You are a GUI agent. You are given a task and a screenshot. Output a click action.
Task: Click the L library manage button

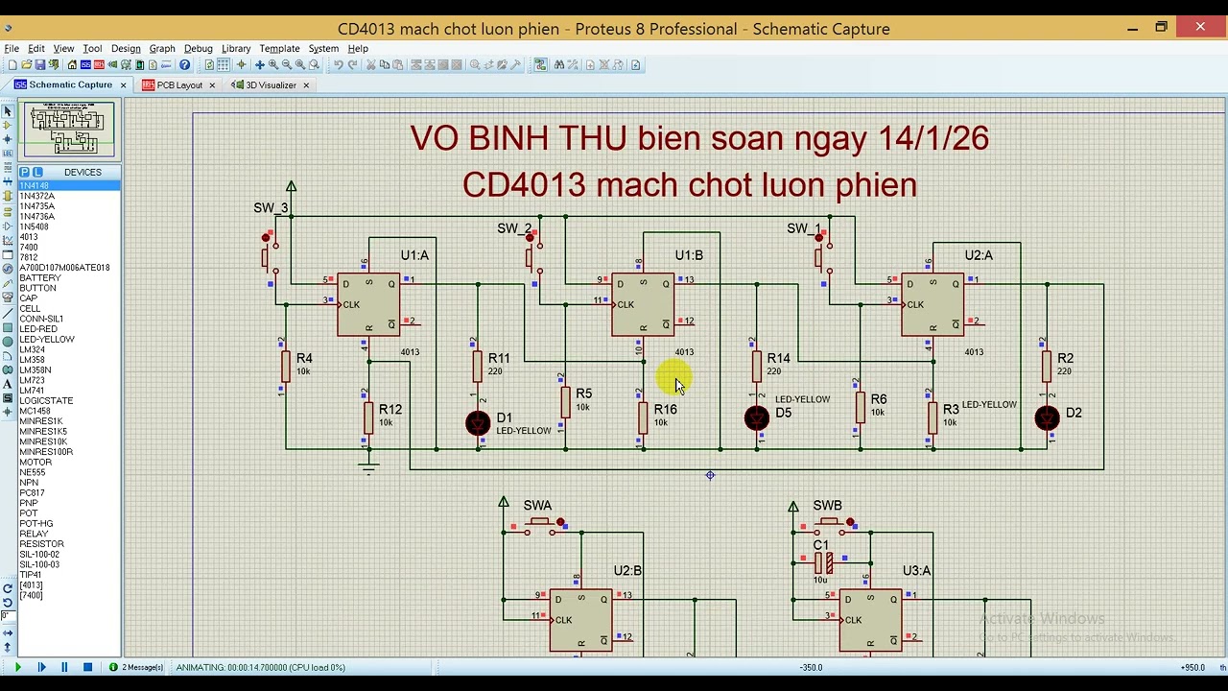37,172
